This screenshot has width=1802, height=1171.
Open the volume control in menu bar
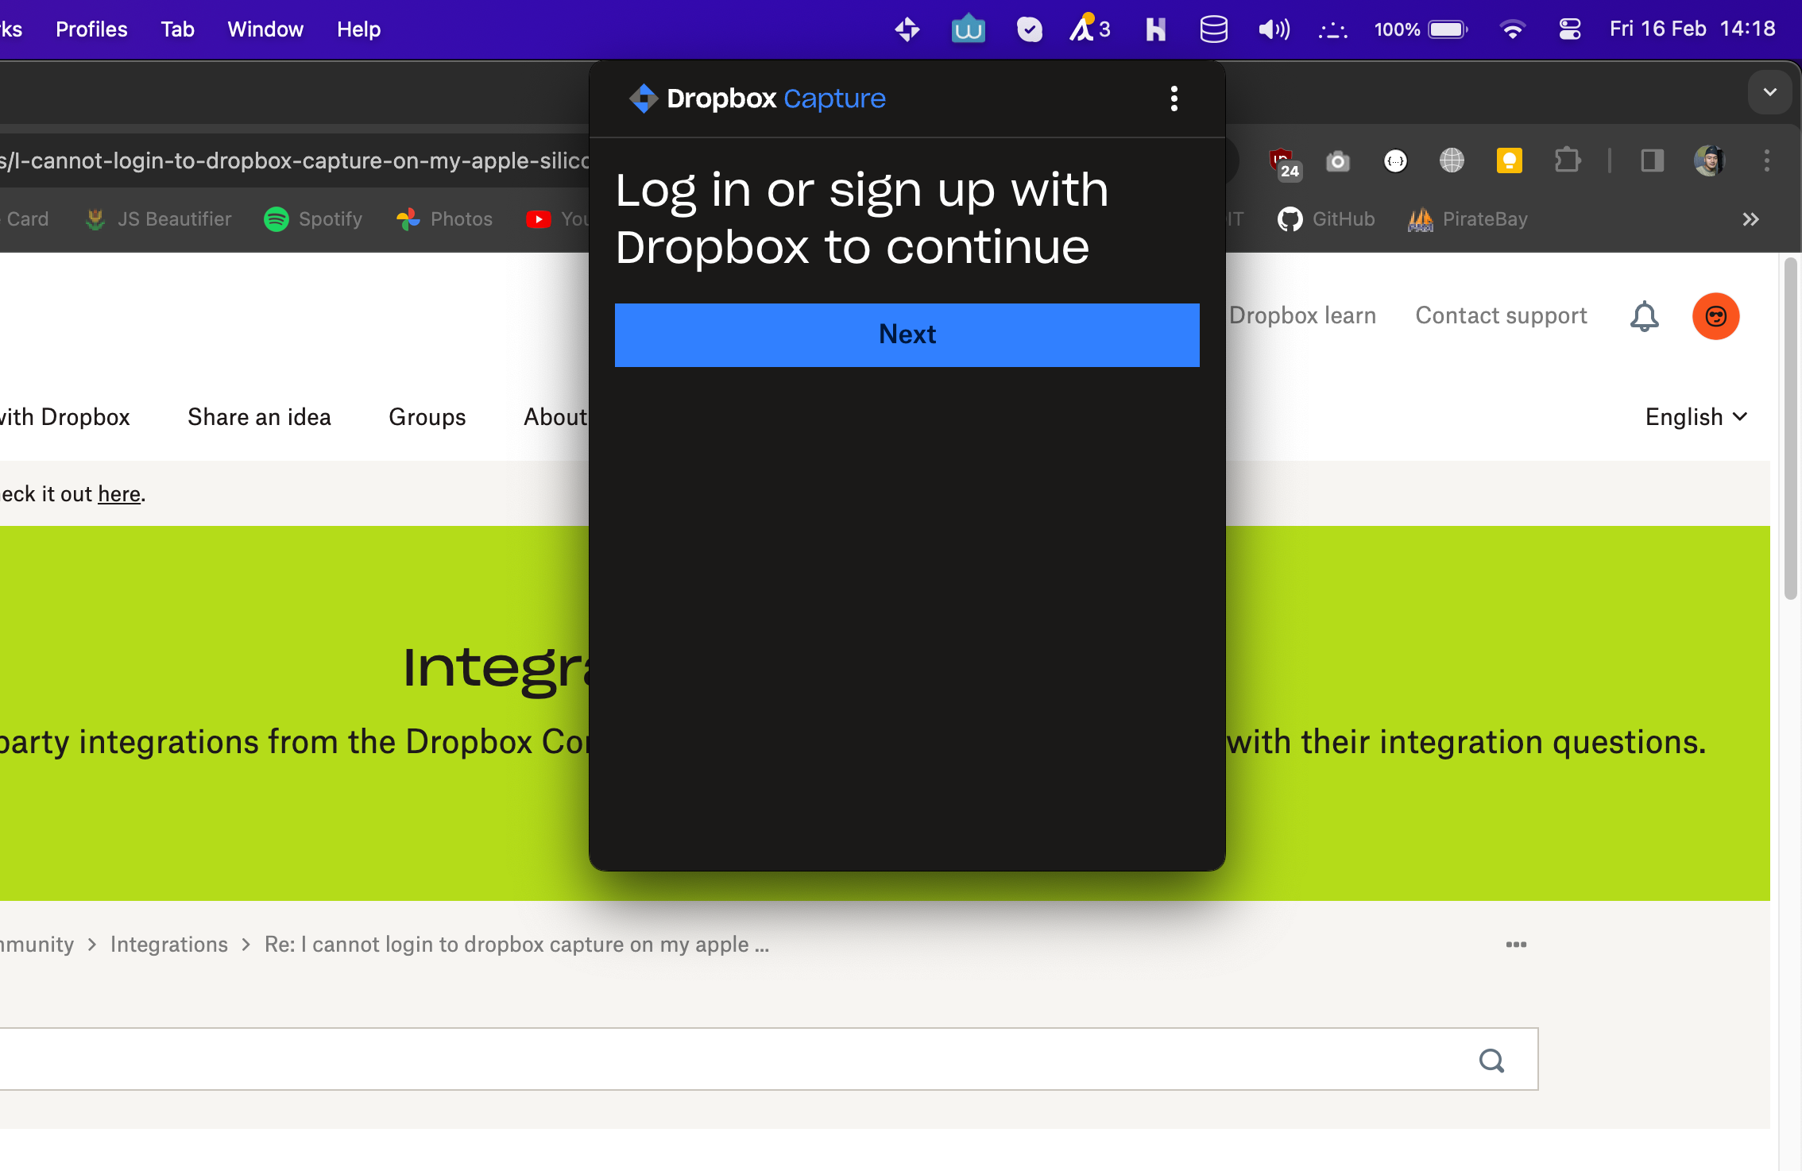[1274, 29]
